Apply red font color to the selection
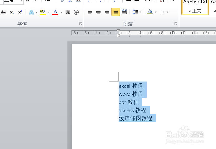The width and height of the screenshot is (216, 149). point(55,12)
